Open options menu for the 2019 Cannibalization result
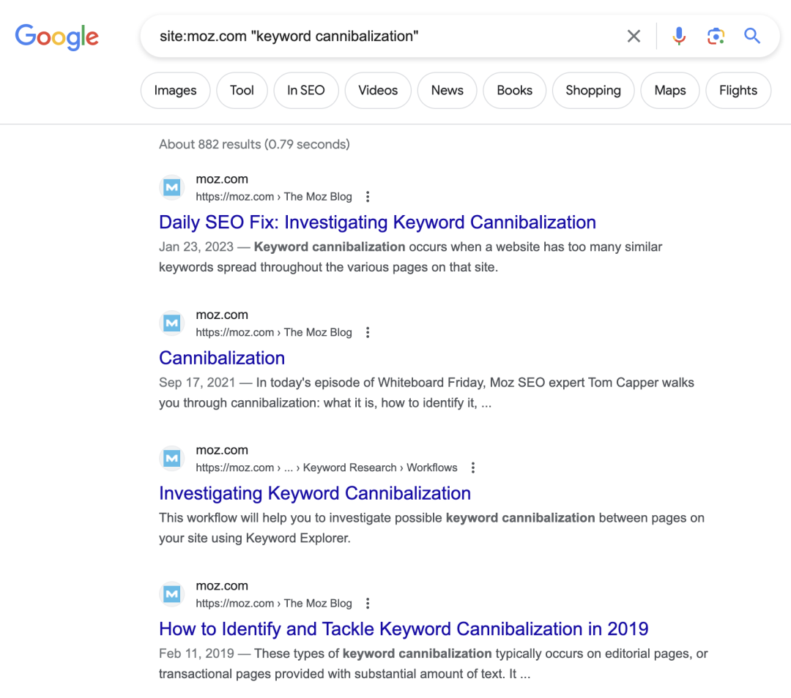Image resolution: width=791 pixels, height=698 pixels. pos(368,604)
